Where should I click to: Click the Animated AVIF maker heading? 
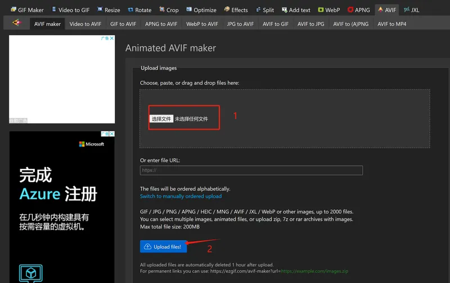tap(170, 48)
